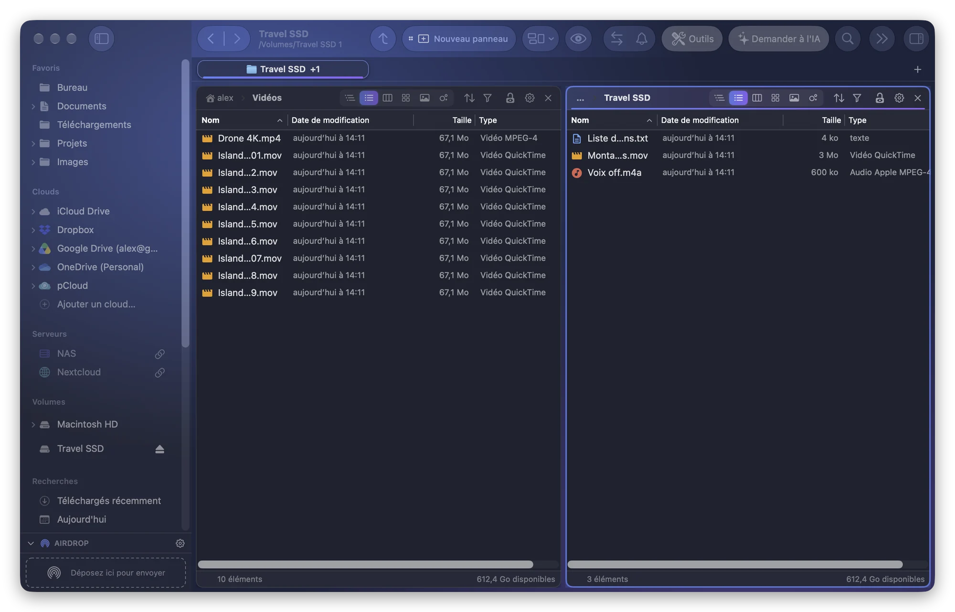Open the panel layout dropdown

pyautogui.click(x=540, y=38)
